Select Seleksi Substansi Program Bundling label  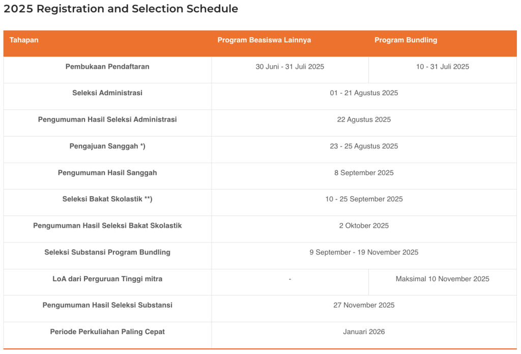click(107, 252)
